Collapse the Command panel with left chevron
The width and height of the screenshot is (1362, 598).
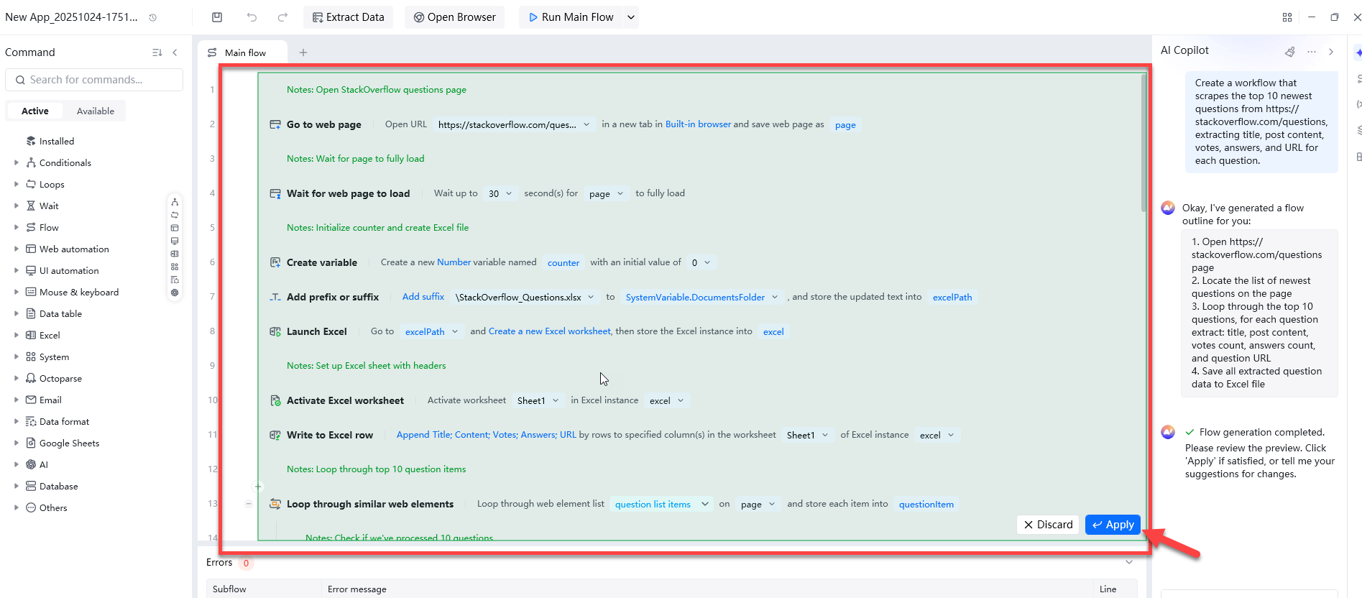[175, 52]
